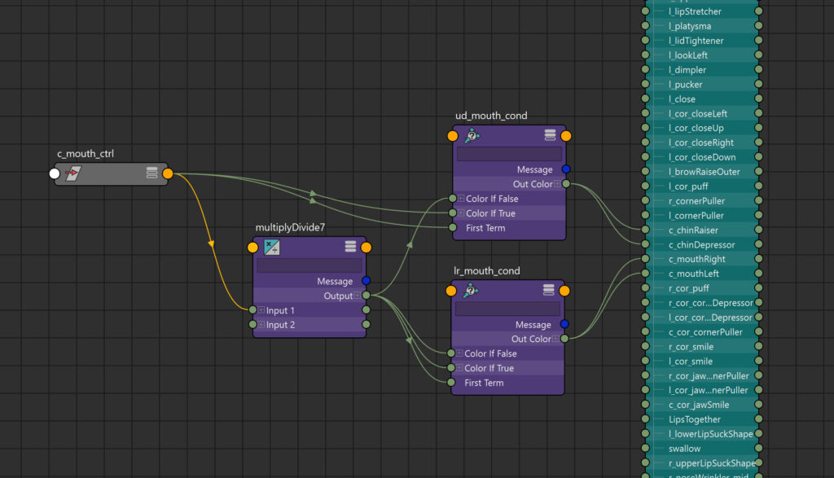Click the orange left master port of multiplyDivide7
Screen dimensions: 834x478
pyautogui.click(x=252, y=248)
